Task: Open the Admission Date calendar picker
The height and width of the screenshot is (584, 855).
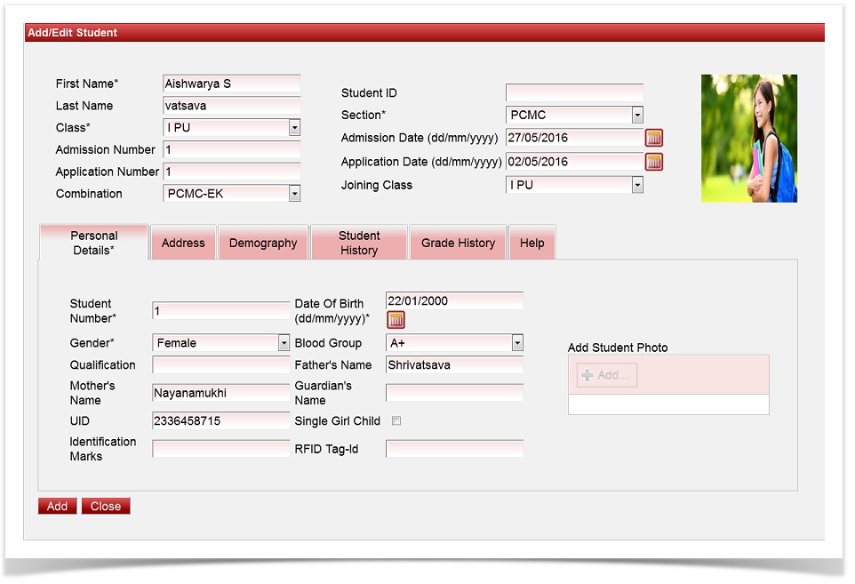Action: 654,138
